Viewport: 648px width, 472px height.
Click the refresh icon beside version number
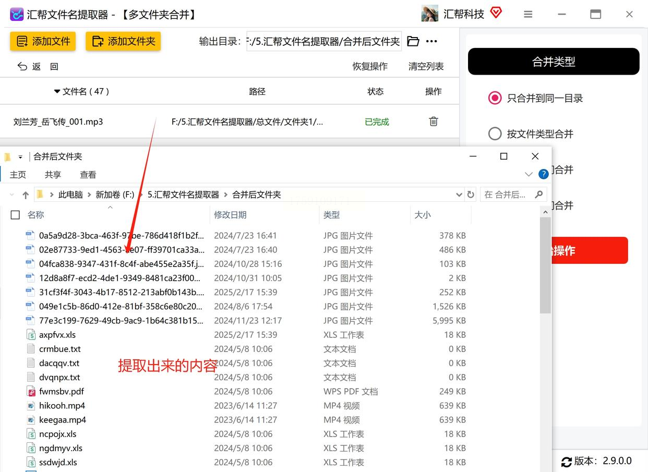click(x=566, y=462)
